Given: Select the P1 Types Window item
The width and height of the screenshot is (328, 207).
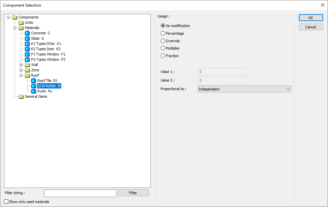Looking at the screenshot, I should [x=48, y=54].
